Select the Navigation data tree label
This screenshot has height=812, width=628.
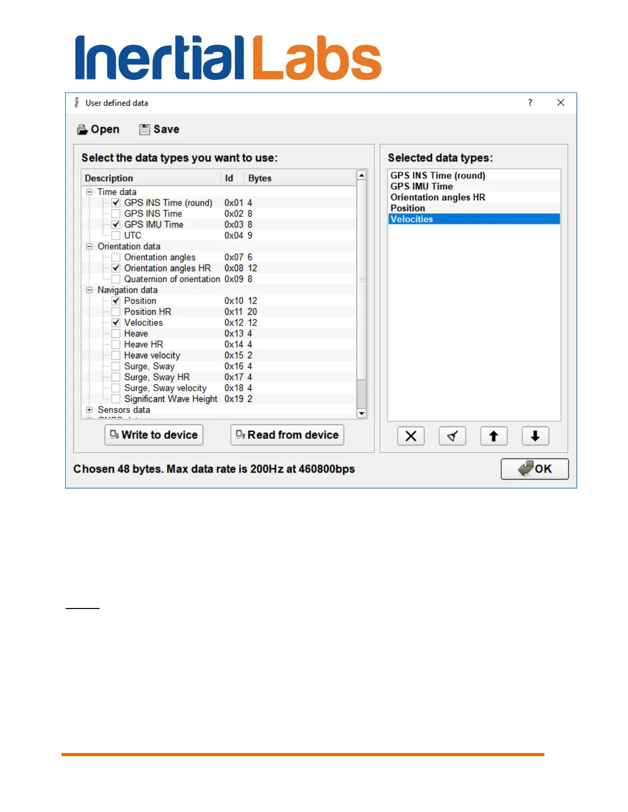click(128, 290)
